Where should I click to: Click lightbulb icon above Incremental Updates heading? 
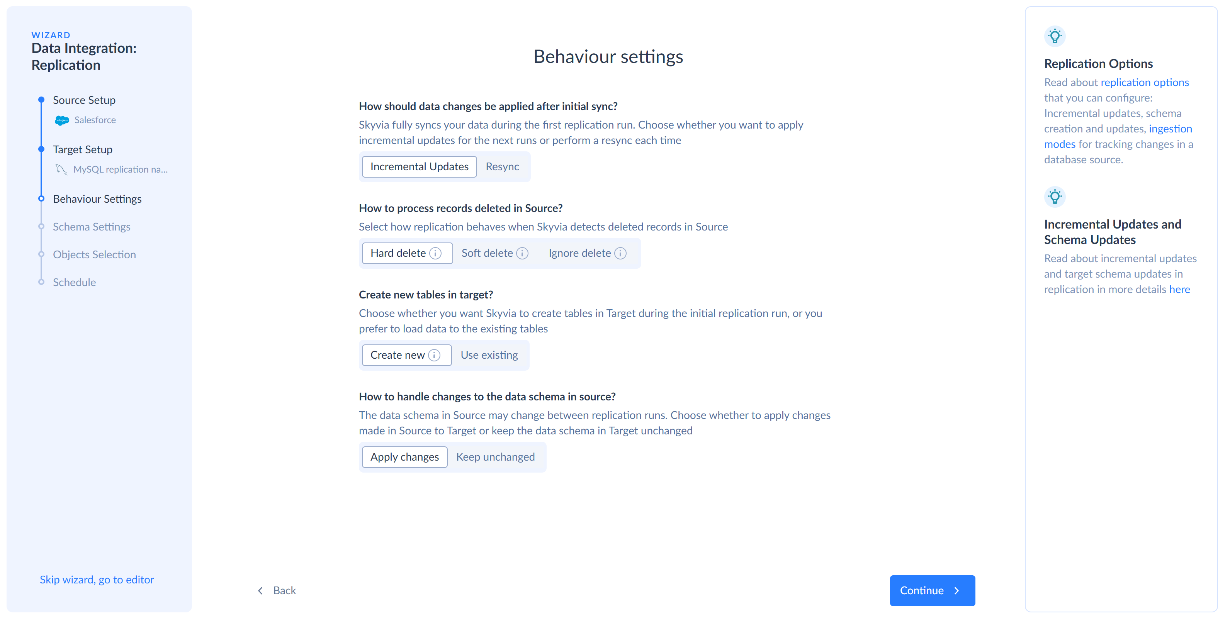[x=1055, y=197]
